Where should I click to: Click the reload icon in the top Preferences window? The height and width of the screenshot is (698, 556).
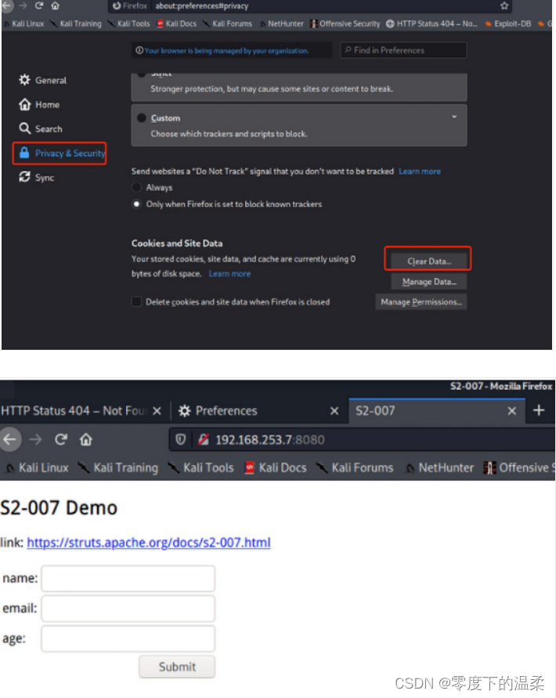point(39,5)
